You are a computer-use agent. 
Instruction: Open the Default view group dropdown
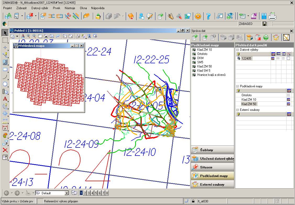(67, 193)
